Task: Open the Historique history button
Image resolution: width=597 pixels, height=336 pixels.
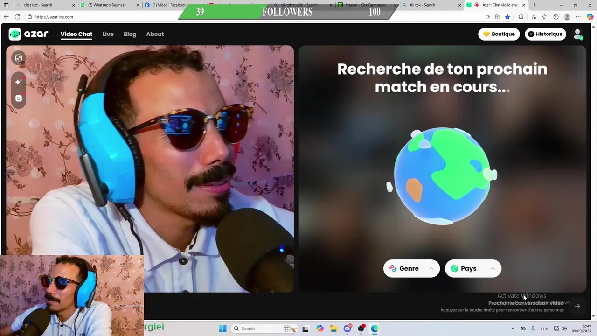Action: click(x=545, y=34)
